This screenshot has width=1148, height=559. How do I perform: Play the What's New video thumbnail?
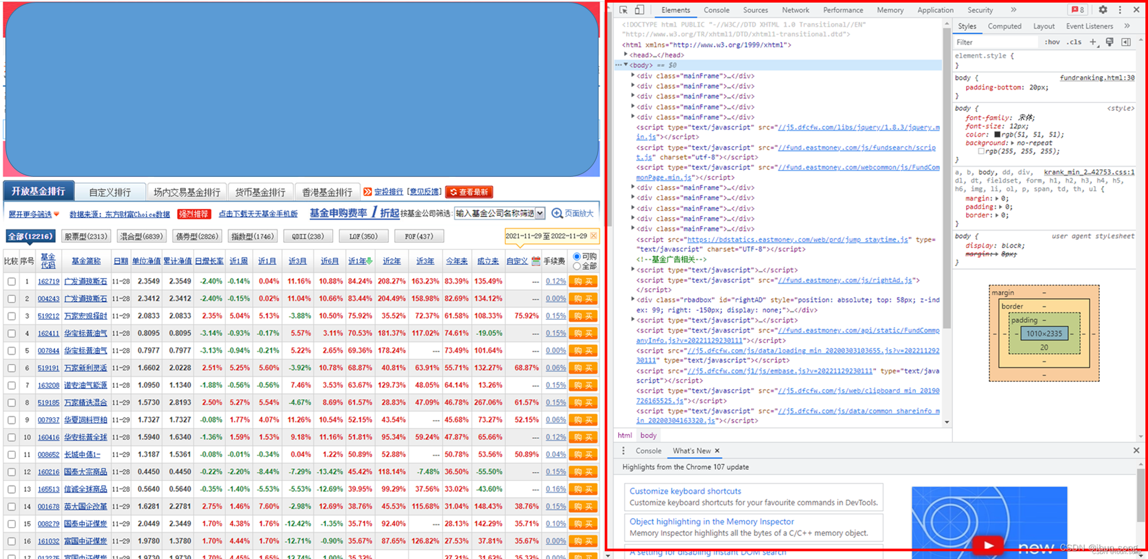point(988,545)
